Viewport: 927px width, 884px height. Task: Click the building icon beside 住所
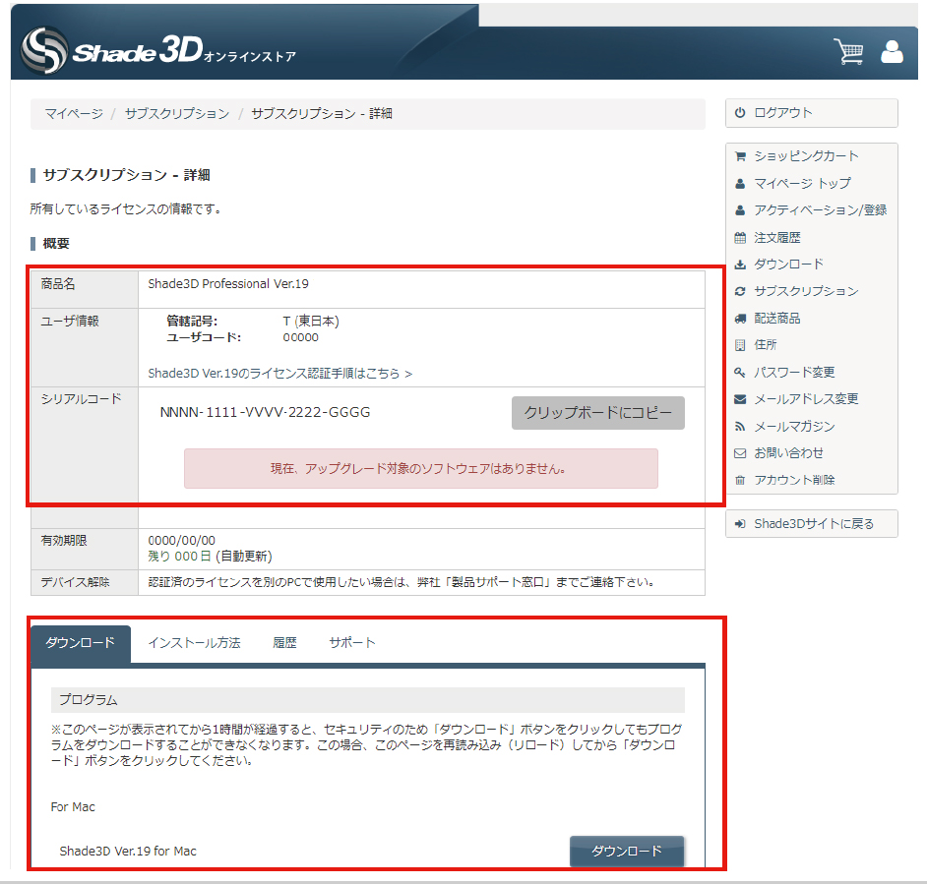(x=740, y=344)
